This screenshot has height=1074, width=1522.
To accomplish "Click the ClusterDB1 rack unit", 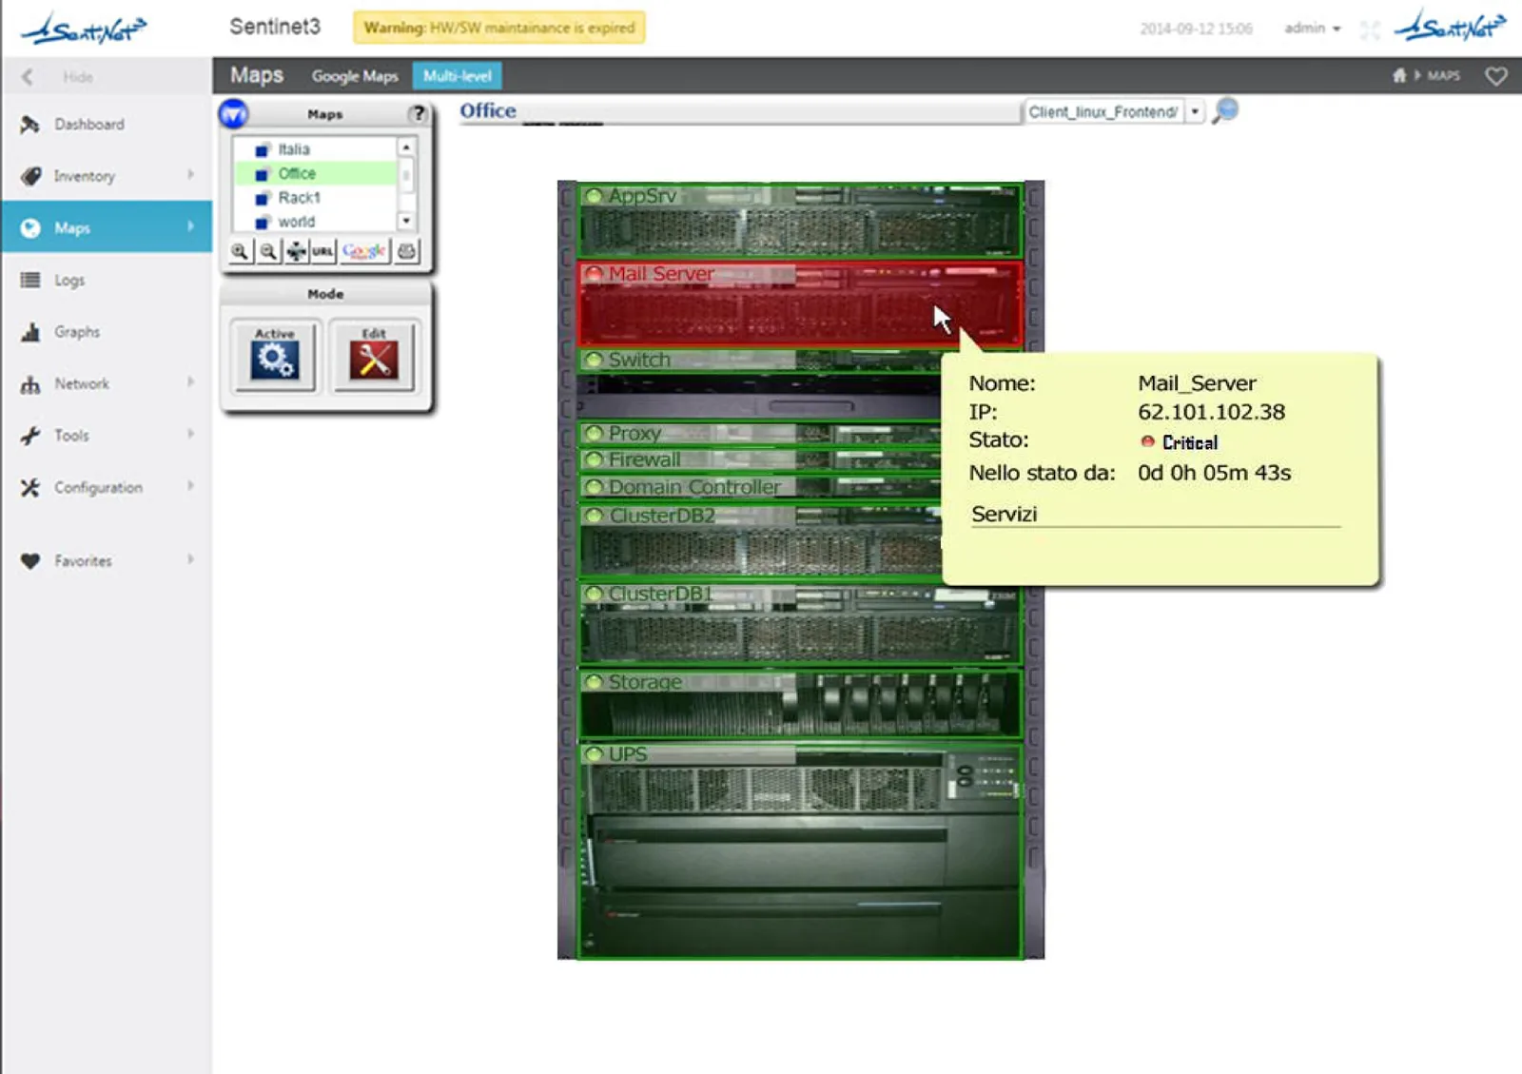I will click(799, 623).
